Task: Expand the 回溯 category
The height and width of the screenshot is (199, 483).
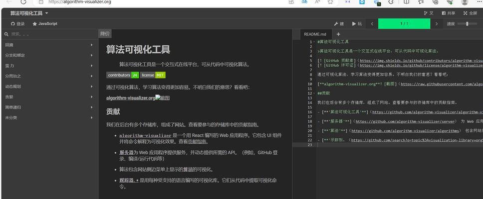Action: point(49,45)
